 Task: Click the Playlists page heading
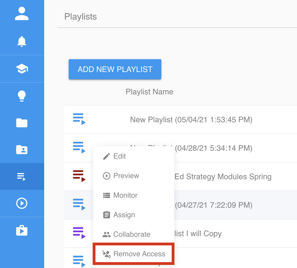point(80,17)
